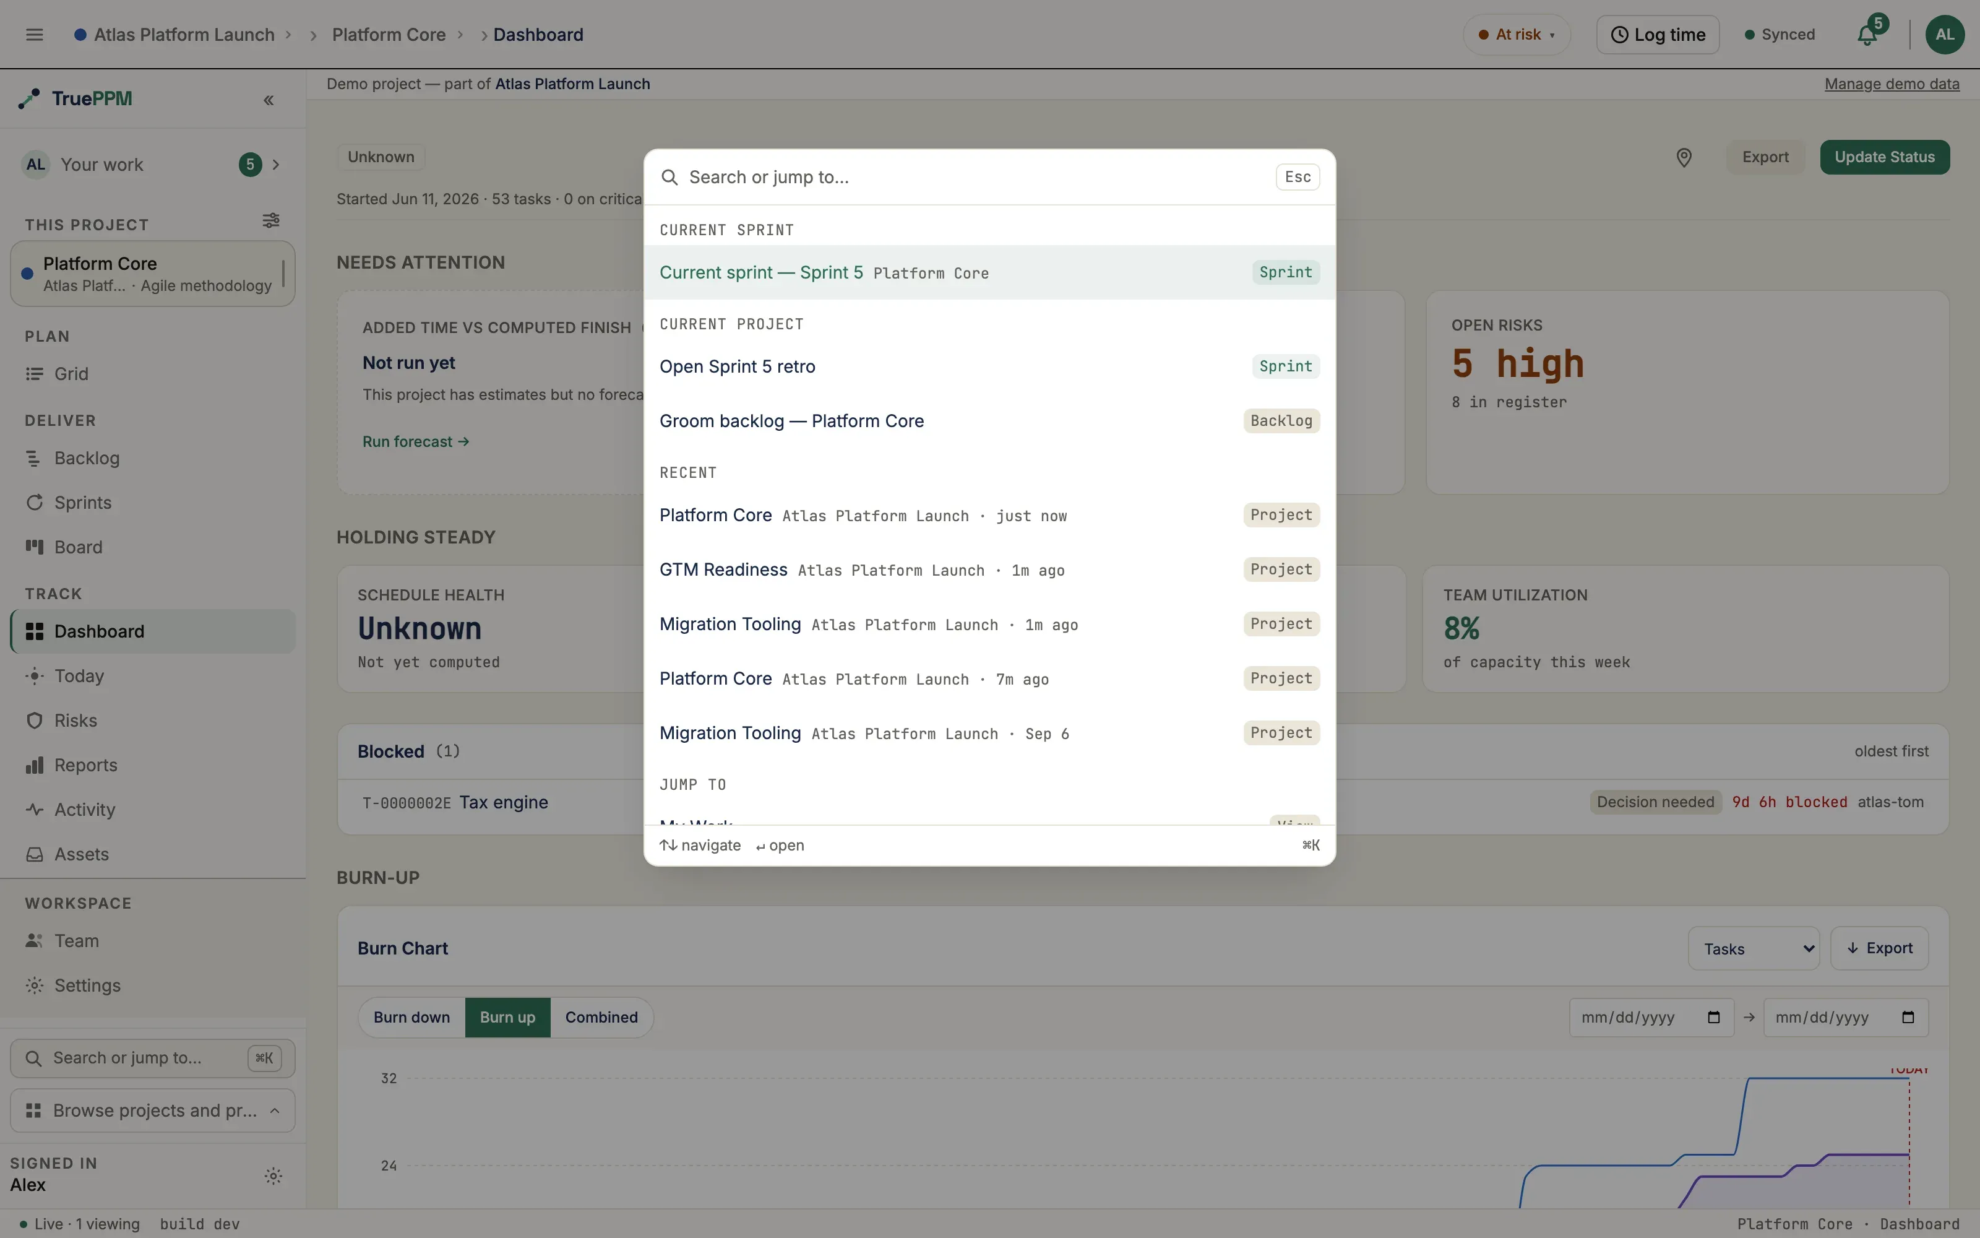This screenshot has width=1980, height=1238.
Task: Click sidebar search magnifier icon
Action: 33,1058
